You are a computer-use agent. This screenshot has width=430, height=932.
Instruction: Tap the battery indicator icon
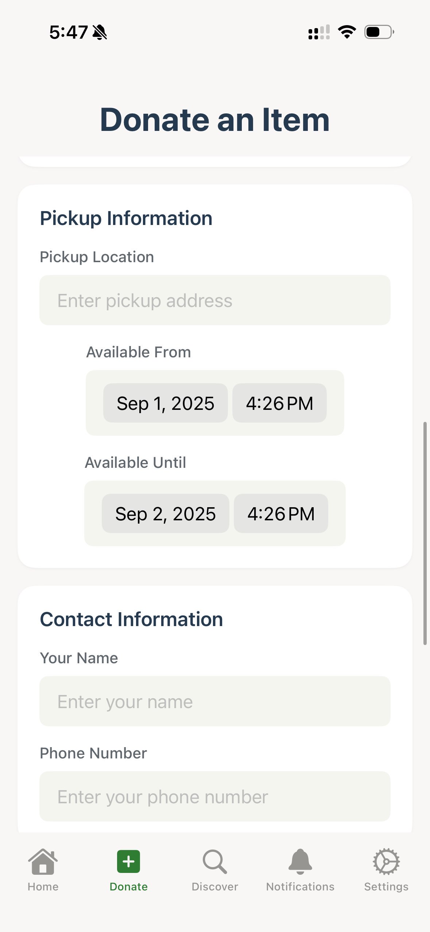[x=379, y=32]
